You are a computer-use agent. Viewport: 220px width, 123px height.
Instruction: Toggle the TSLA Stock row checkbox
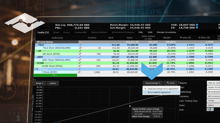tap(80, 48)
